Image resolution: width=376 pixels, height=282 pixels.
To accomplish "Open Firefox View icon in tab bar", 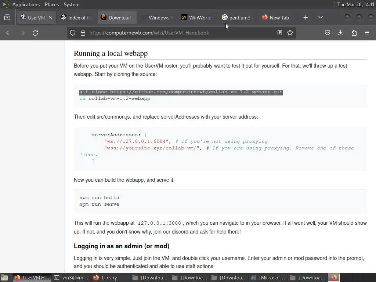I will coord(7,18).
